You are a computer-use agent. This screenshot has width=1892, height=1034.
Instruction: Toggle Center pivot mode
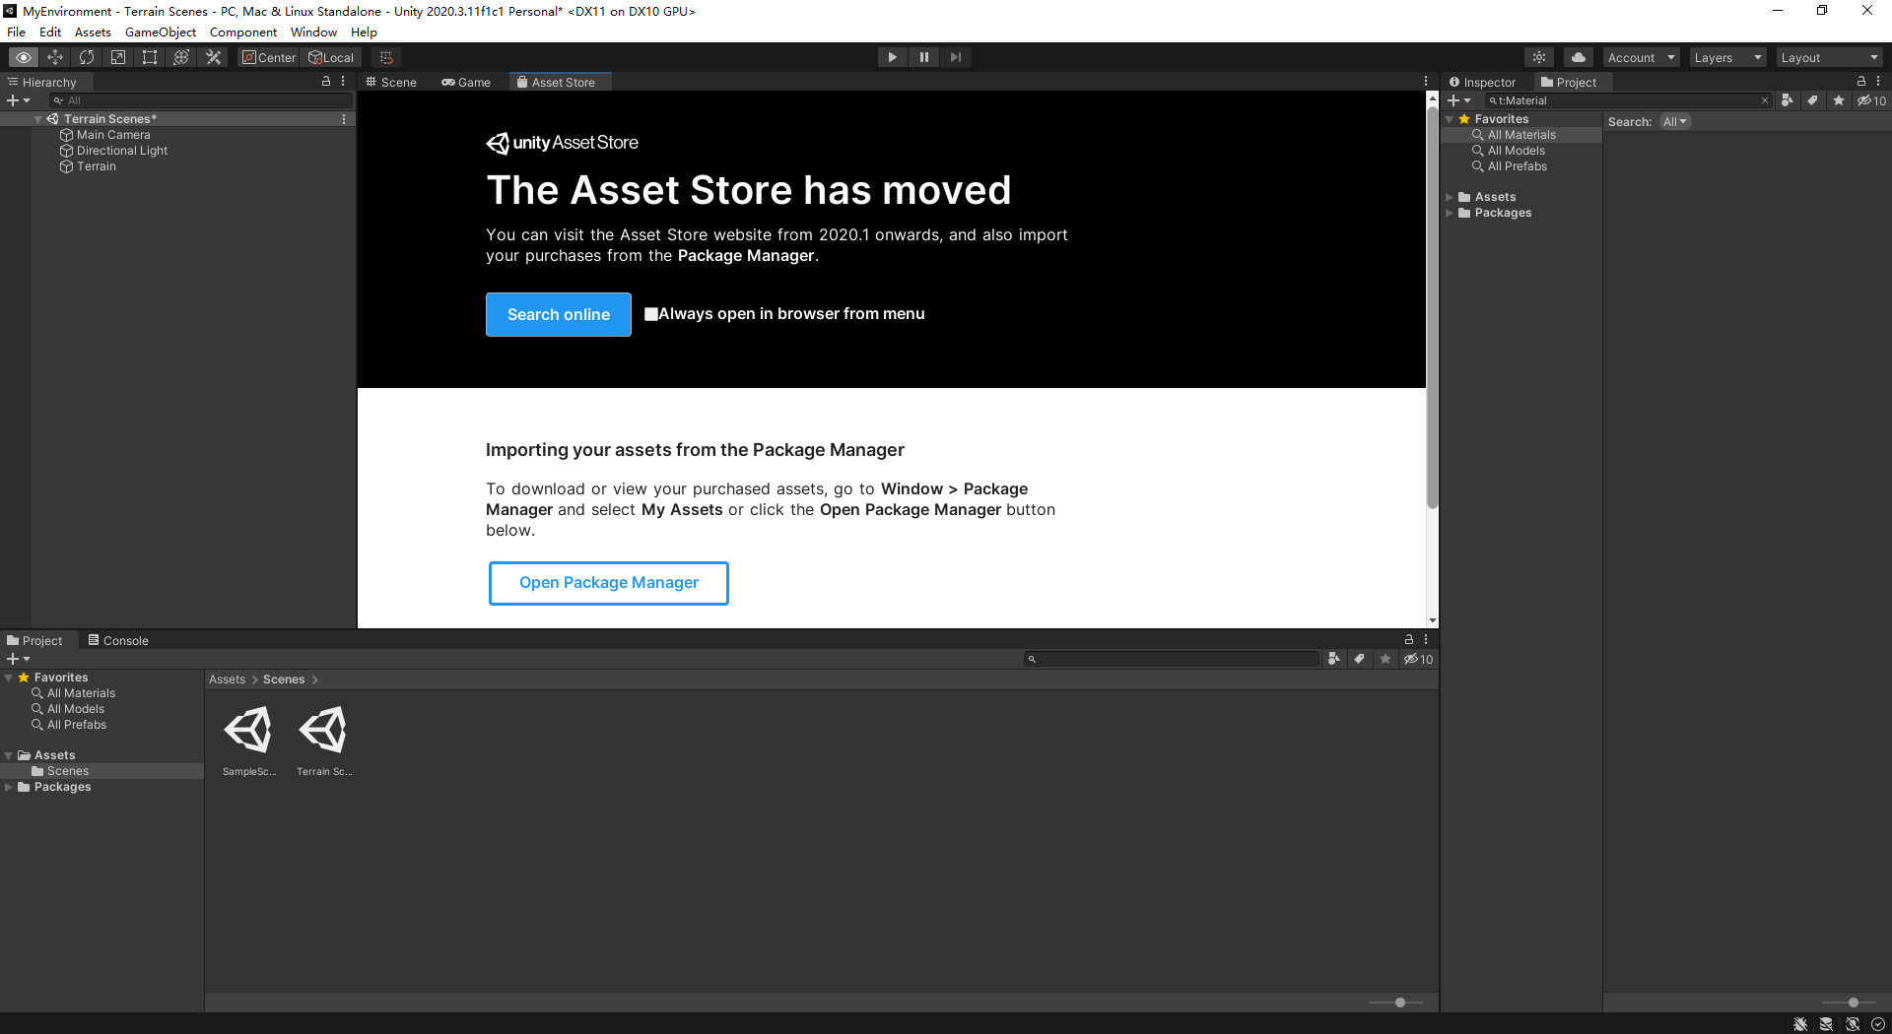(x=268, y=57)
